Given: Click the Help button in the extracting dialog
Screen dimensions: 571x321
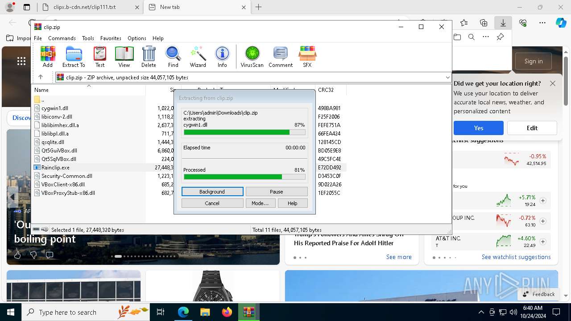Looking at the screenshot, I should click(x=292, y=203).
